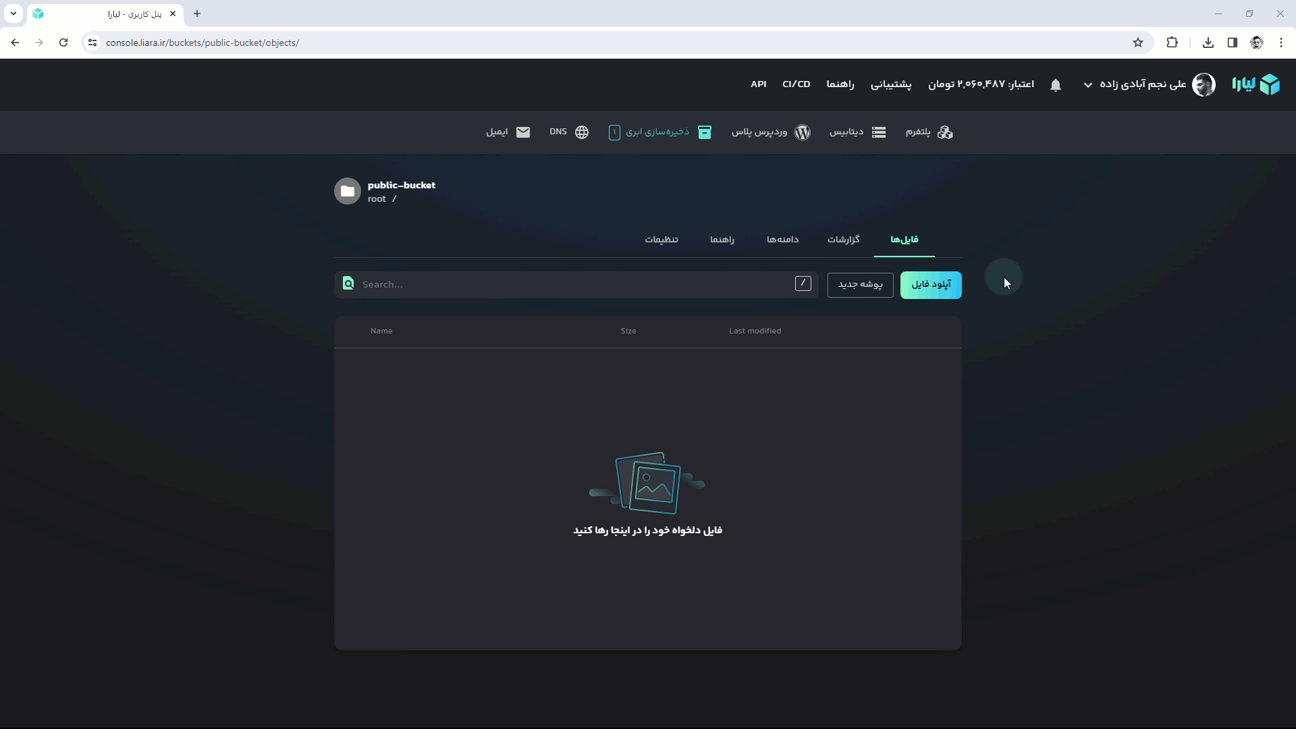1296x729 pixels.
Task: Click the platform cubes icon
Action: tap(945, 132)
